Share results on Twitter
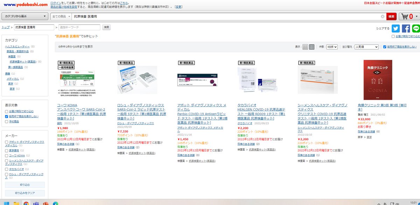Image resolution: width=420 pixels, height=205 pixels. (x=395, y=28)
